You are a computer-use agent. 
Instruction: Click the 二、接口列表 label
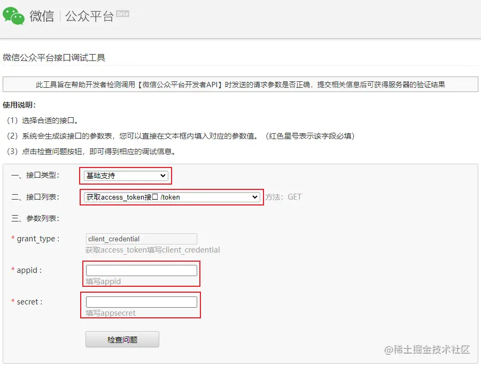(x=35, y=197)
